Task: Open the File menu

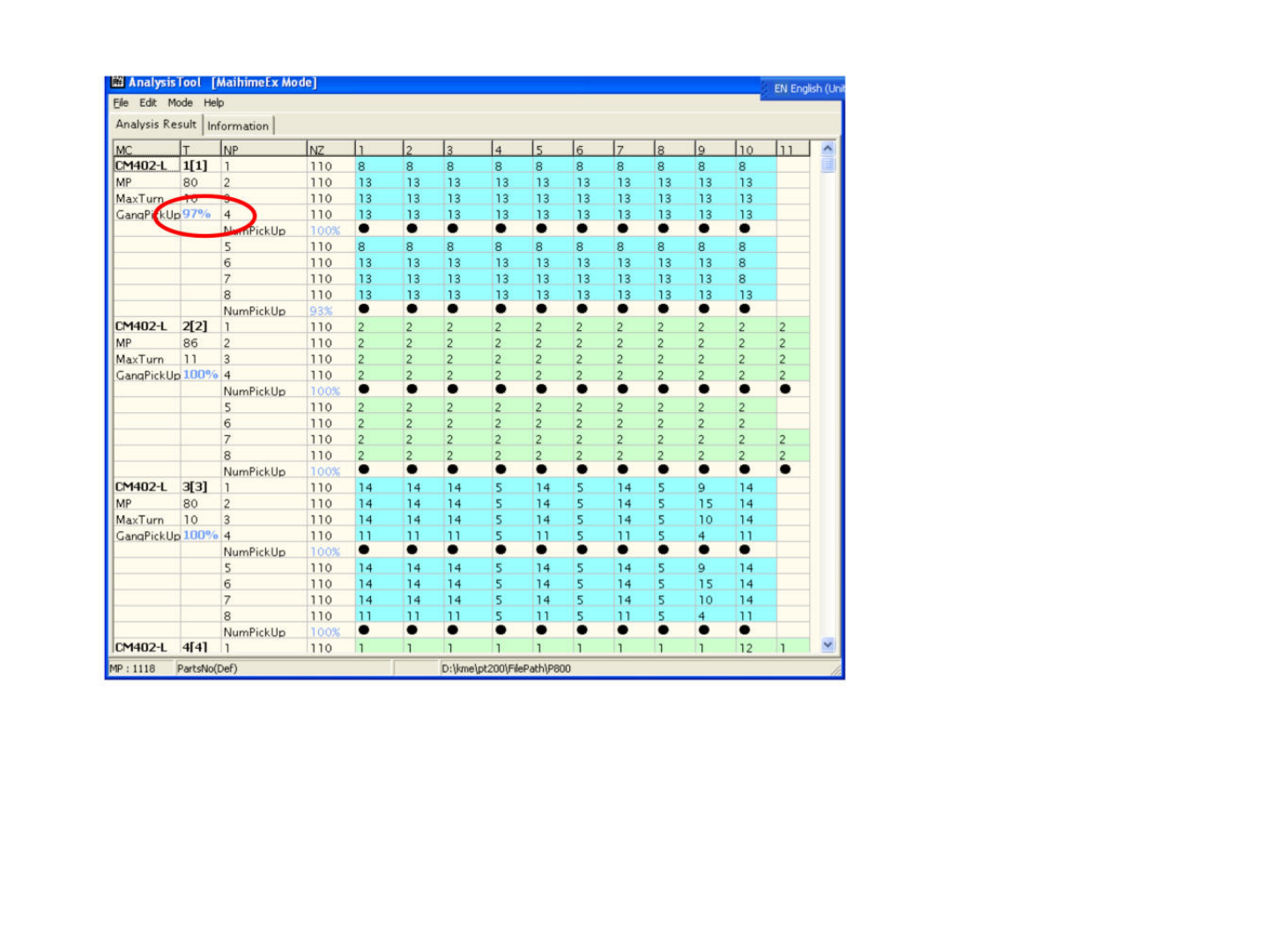Action: click(x=121, y=103)
